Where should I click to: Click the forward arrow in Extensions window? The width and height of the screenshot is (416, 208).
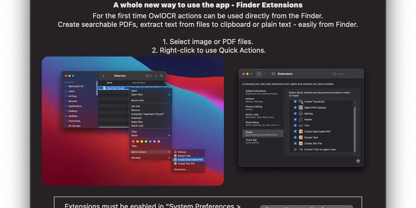265,74
